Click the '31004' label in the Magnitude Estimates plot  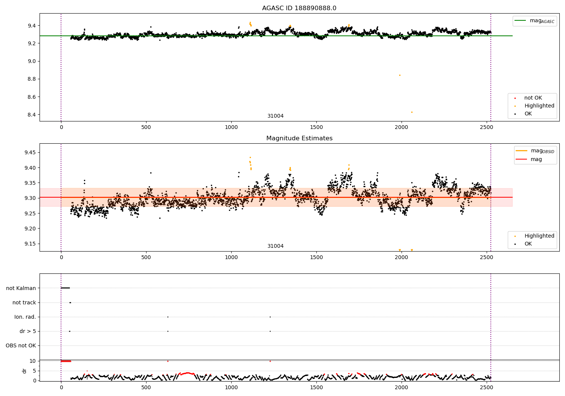(275, 246)
